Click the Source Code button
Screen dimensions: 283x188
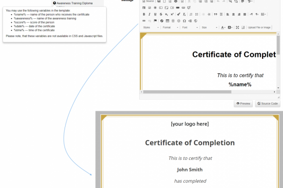click(x=268, y=103)
